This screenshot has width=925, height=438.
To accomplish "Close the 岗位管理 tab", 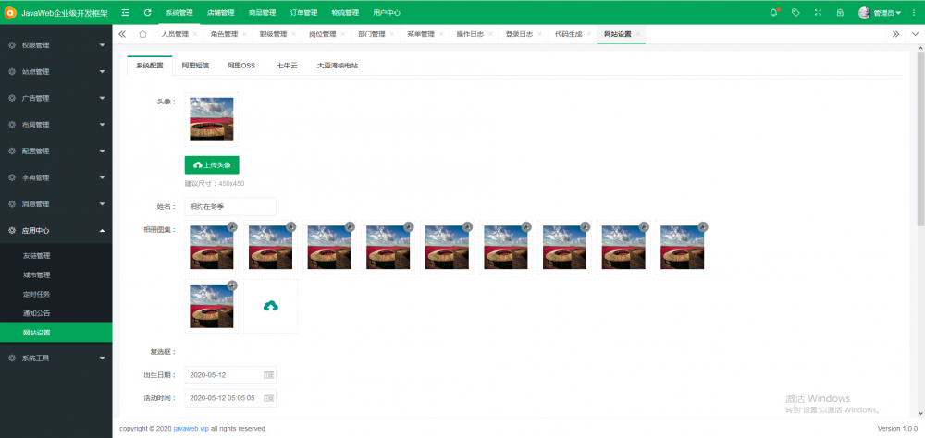I will (343, 34).
